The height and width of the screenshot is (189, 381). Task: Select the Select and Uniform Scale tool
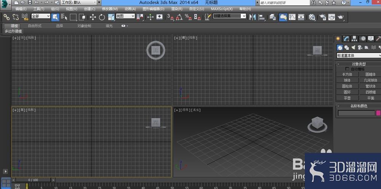click(111, 17)
